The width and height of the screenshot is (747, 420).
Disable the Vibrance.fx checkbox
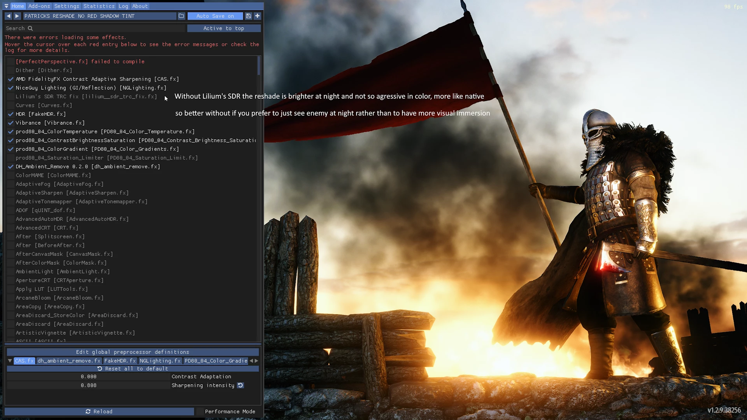(x=11, y=123)
